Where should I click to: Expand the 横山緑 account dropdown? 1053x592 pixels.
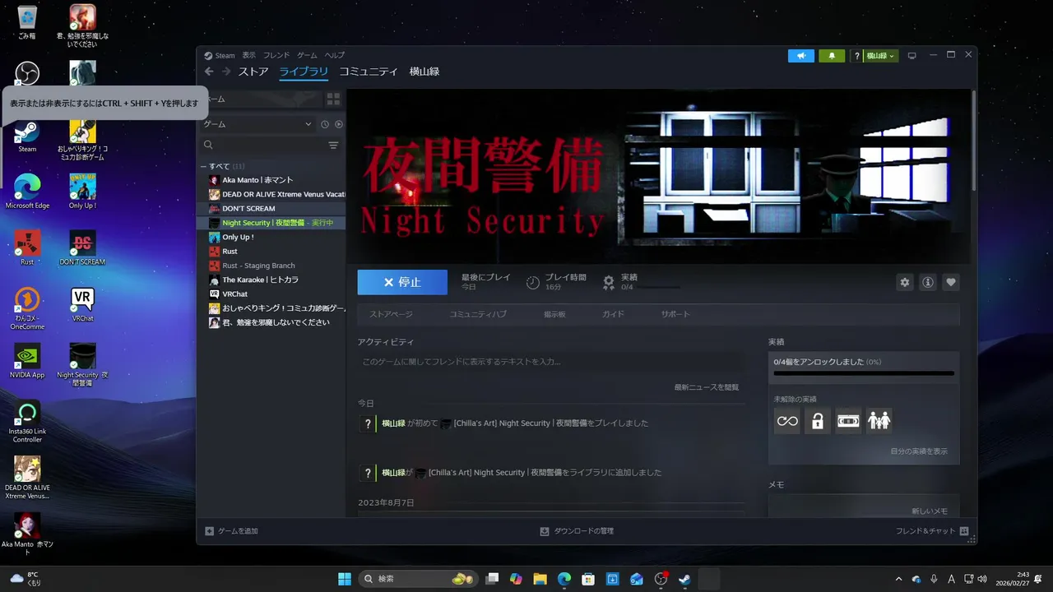pos(880,56)
